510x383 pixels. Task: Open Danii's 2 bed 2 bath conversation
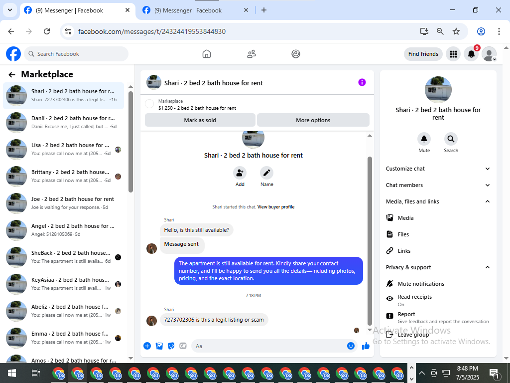(63, 123)
